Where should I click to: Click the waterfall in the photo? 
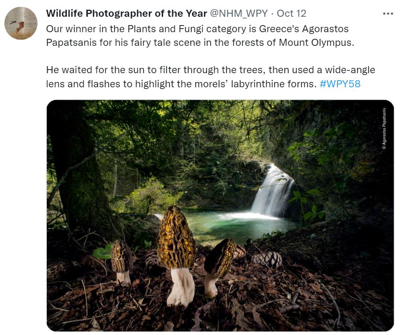coord(273,192)
